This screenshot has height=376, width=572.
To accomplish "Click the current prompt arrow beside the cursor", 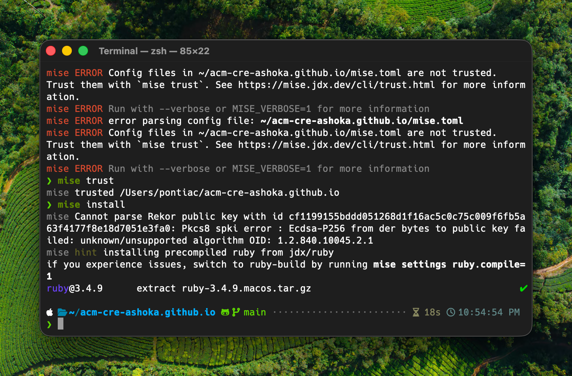I will [x=49, y=324].
